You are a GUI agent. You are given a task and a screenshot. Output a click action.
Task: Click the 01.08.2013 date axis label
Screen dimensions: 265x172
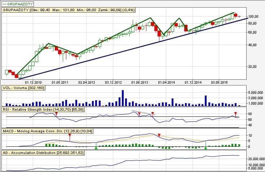pos(140,82)
